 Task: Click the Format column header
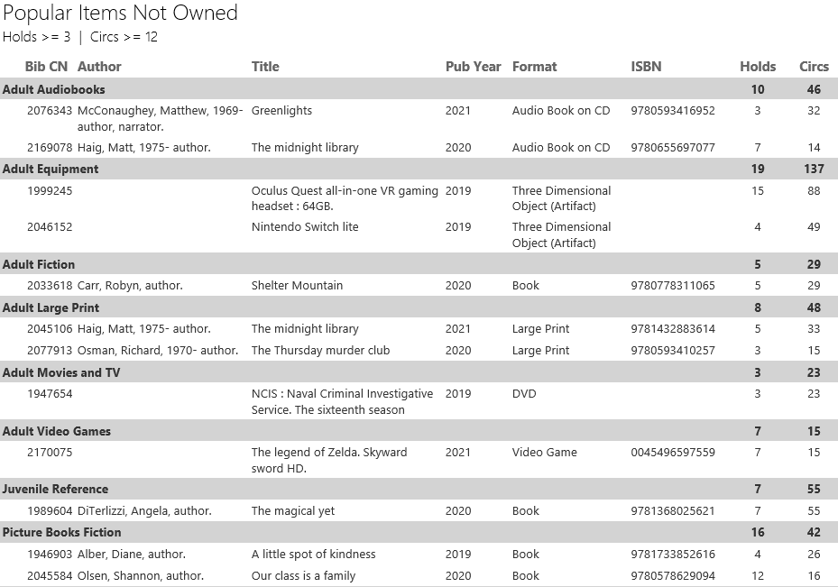(x=534, y=67)
